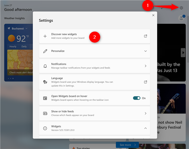Click the weather alert map thumbnail
Screen dimensions: 189x149
click(20, 60)
